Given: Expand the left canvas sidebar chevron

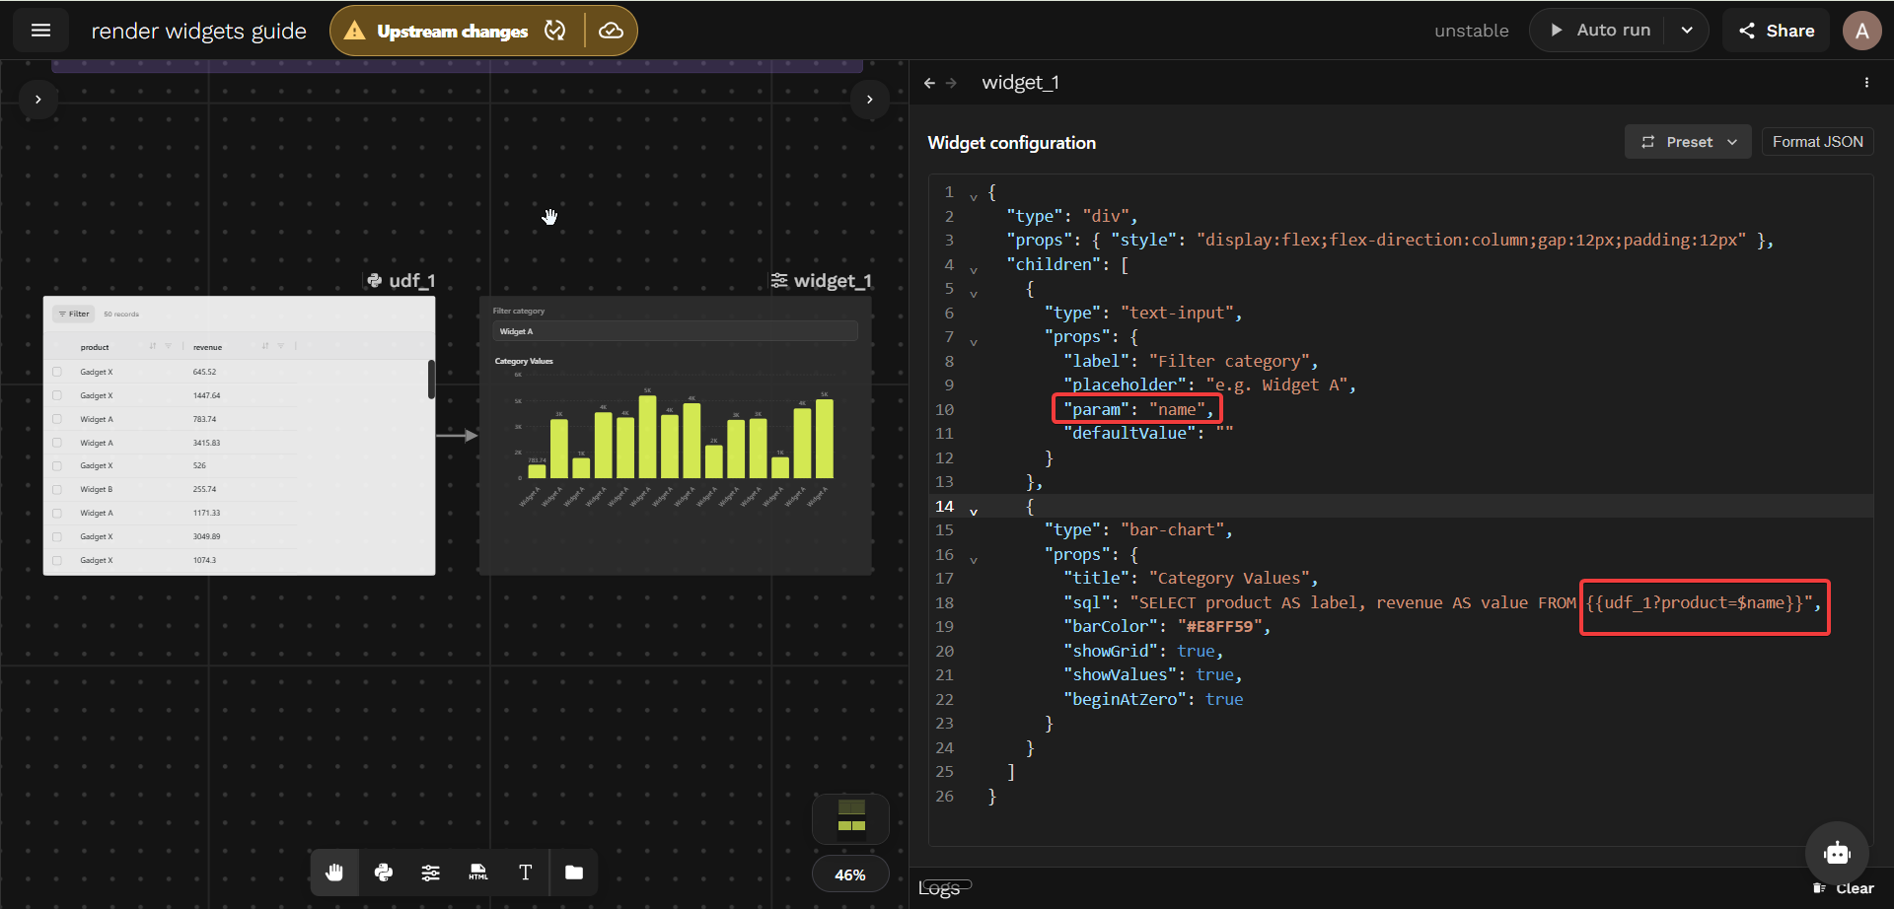Looking at the screenshot, I should 37,100.
